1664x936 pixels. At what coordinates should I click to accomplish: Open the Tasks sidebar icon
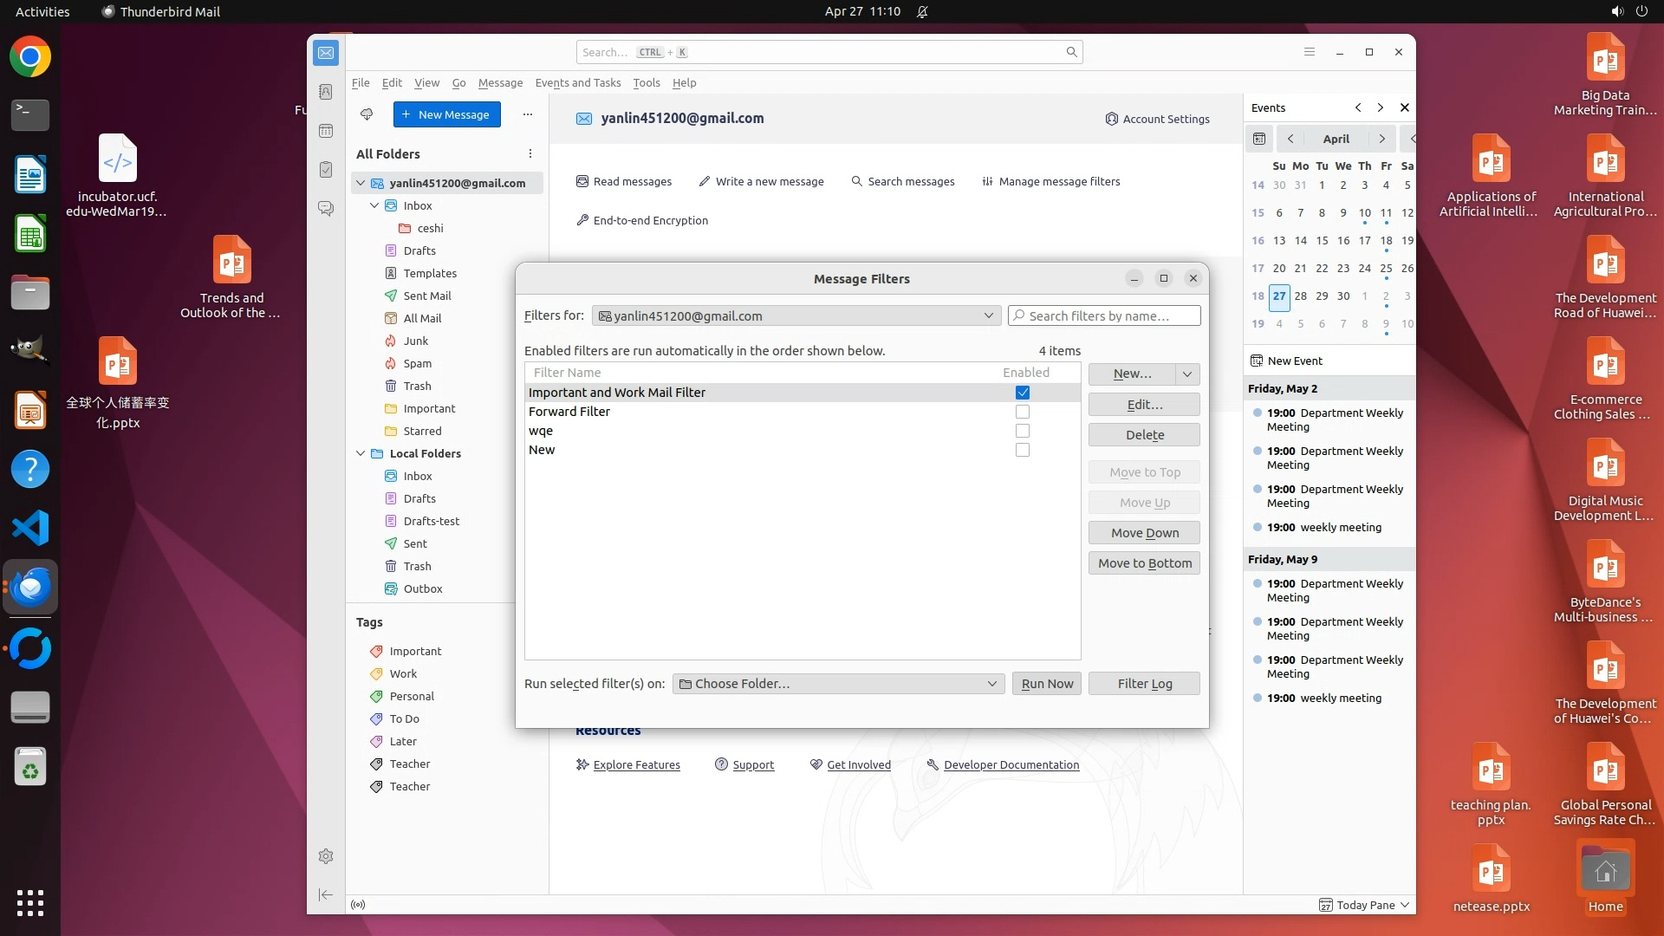click(326, 170)
